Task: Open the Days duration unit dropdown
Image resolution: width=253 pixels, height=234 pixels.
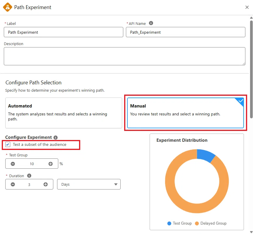Action: pos(89,184)
